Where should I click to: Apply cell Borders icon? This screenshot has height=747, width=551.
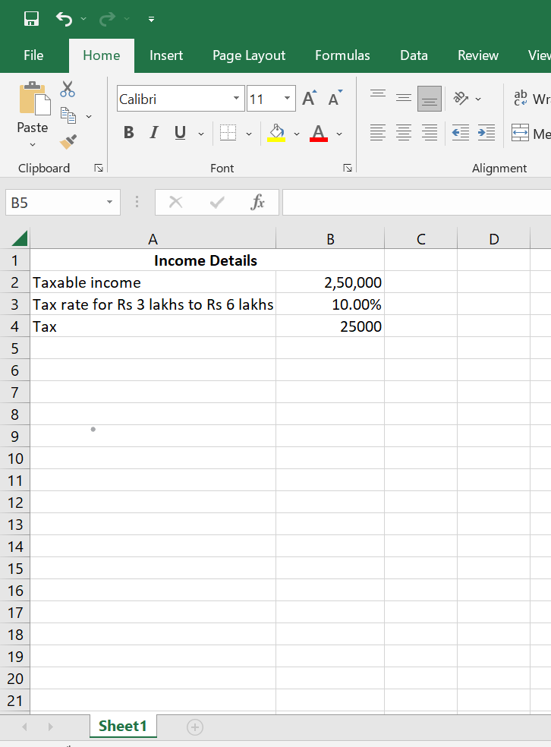click(x=228, y=132)
